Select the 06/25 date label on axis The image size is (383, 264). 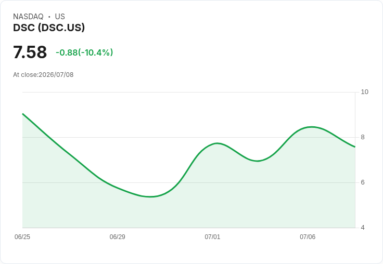(22, 237)
